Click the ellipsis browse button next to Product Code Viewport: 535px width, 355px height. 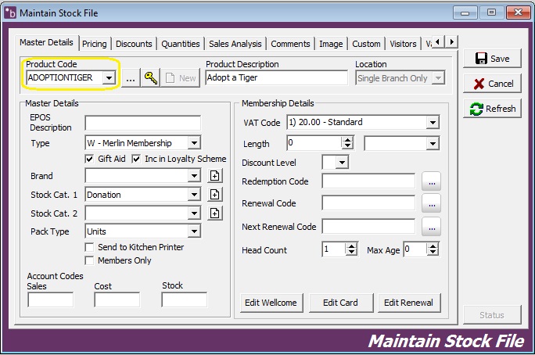pos(131,77)
